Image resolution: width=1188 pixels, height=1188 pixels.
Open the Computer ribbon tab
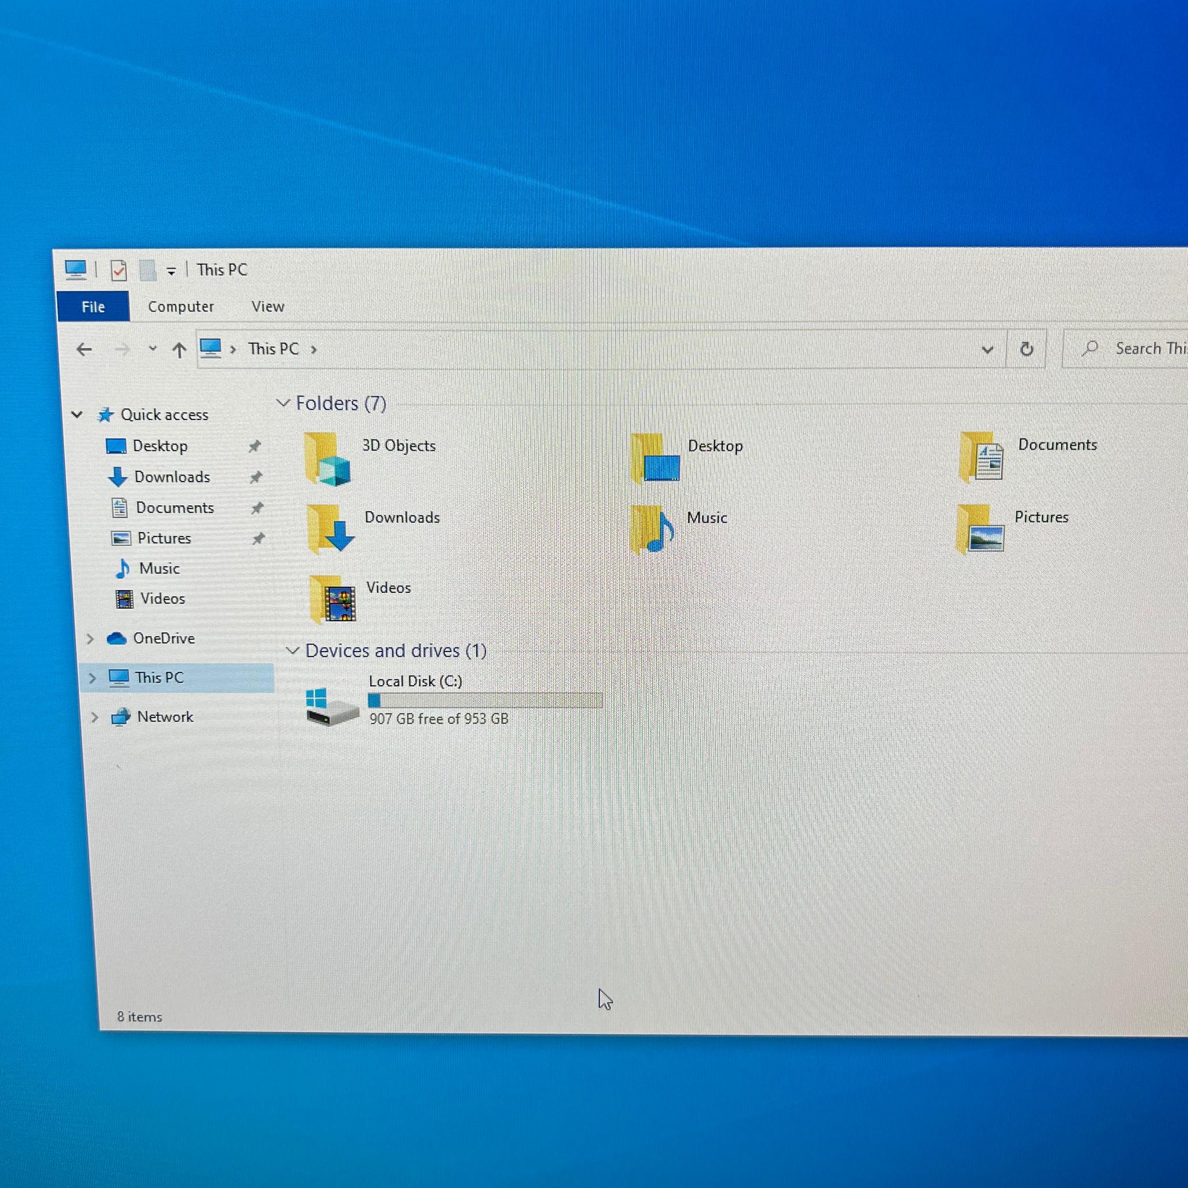click(181, 306)
